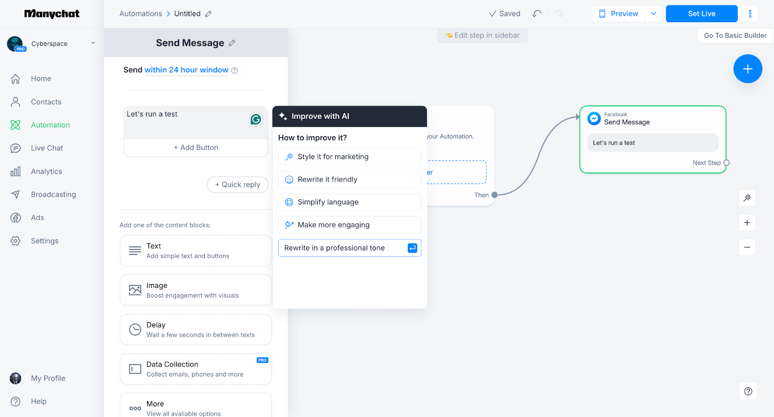Edit the Send Message title pencil icon
This screenshot has width=774, height=417.
coord(232,43)
